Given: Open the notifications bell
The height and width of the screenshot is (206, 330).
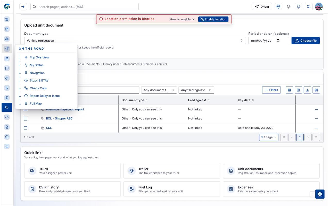Looking at the screenshot, I should [299, 7].
